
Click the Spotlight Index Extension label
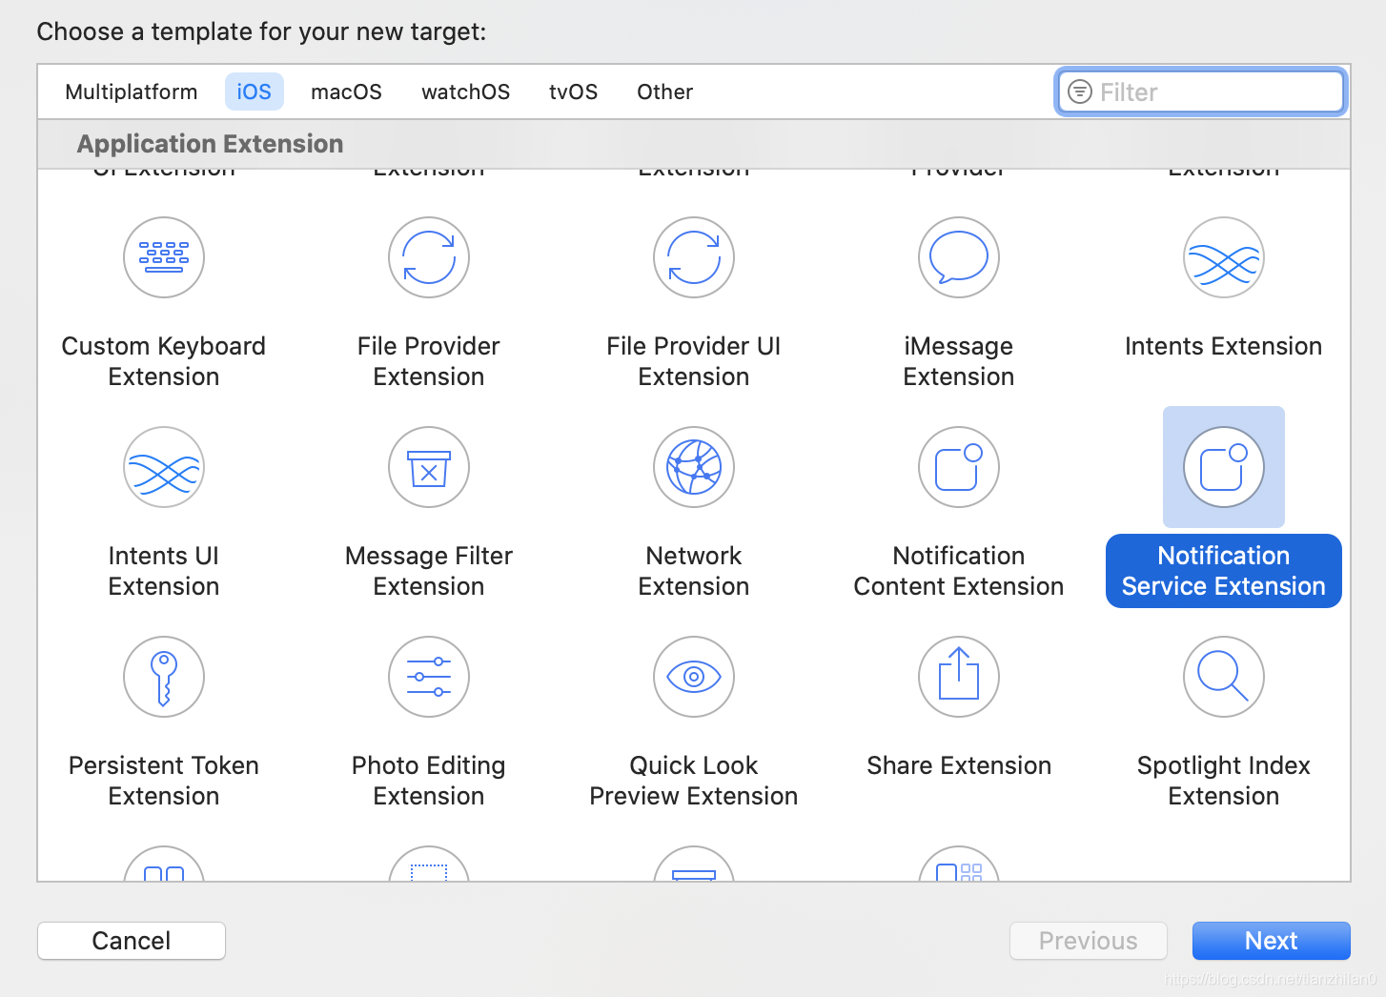pos(1224,781)
